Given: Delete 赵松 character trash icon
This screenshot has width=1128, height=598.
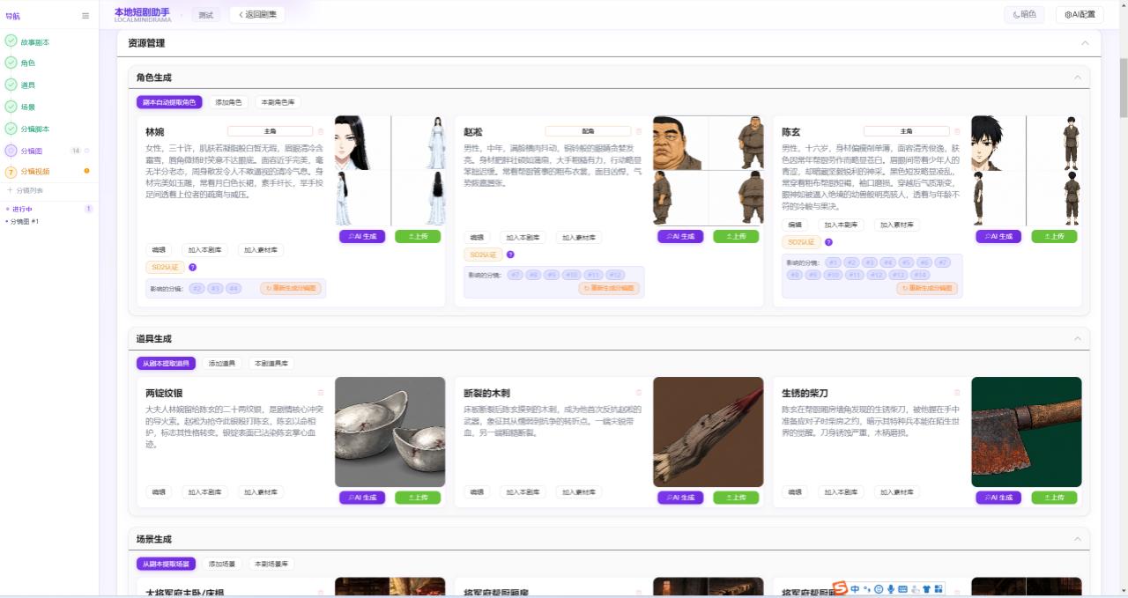Looking at the screenshot, I should point(639,131).
